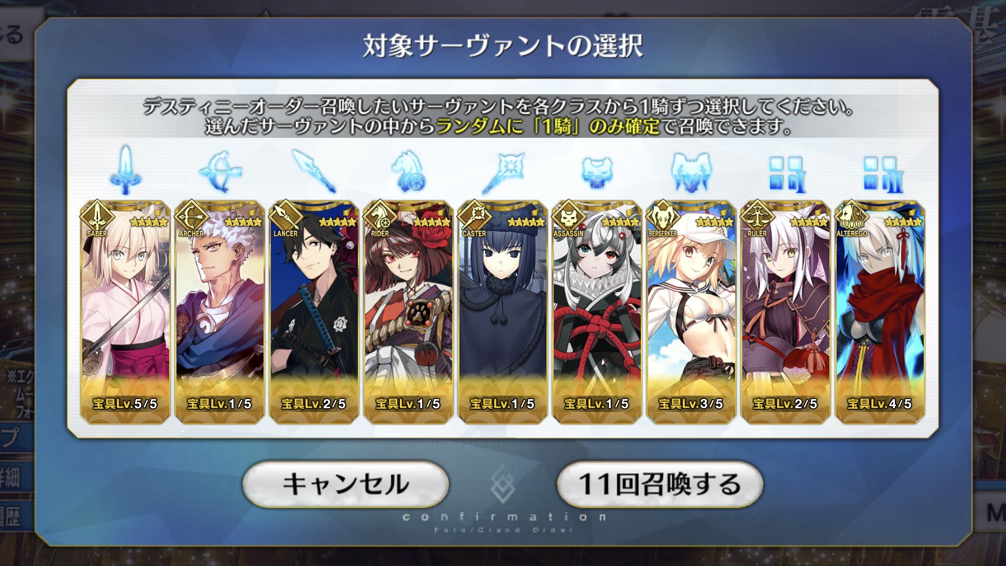Click the blue Archer class bow icon
The image size is (1006, 566).
click(220, 171)
